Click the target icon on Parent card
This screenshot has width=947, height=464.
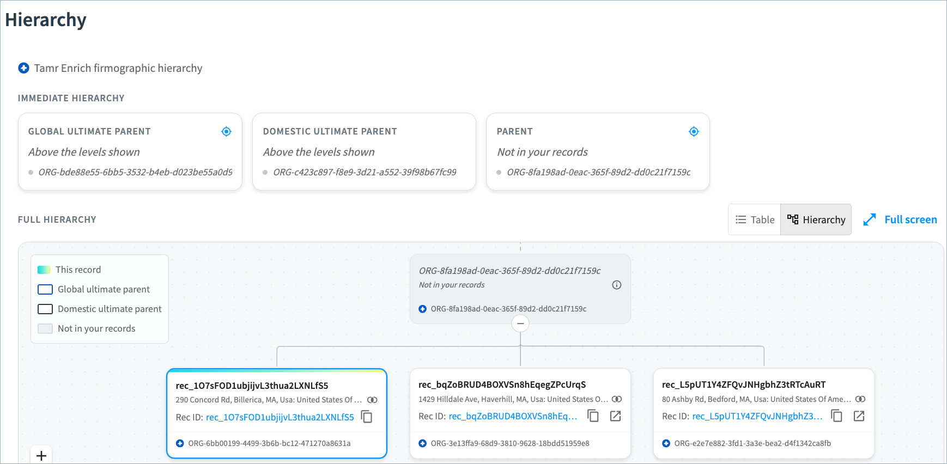pyautogui.click(x=694, y=131)
